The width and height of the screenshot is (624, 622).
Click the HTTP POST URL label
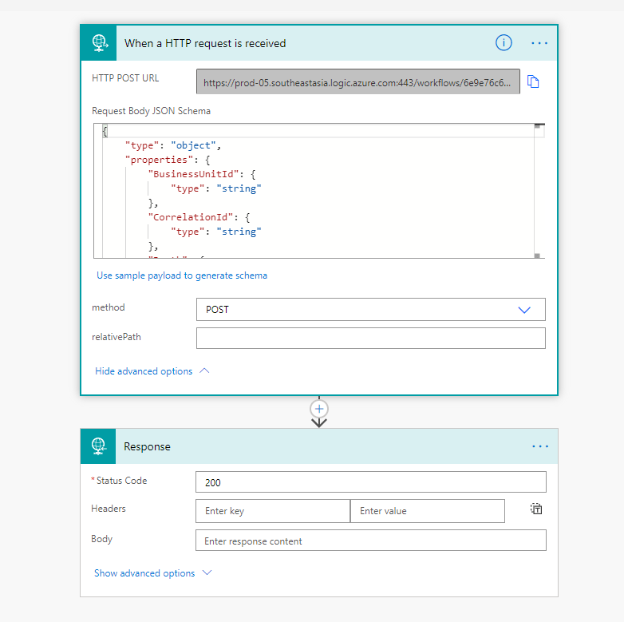point(125,78)
